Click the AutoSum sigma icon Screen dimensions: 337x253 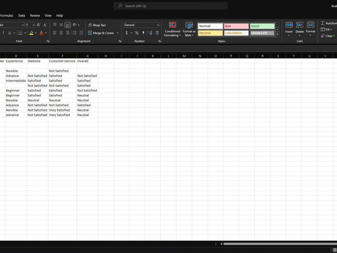coord(323,23)
